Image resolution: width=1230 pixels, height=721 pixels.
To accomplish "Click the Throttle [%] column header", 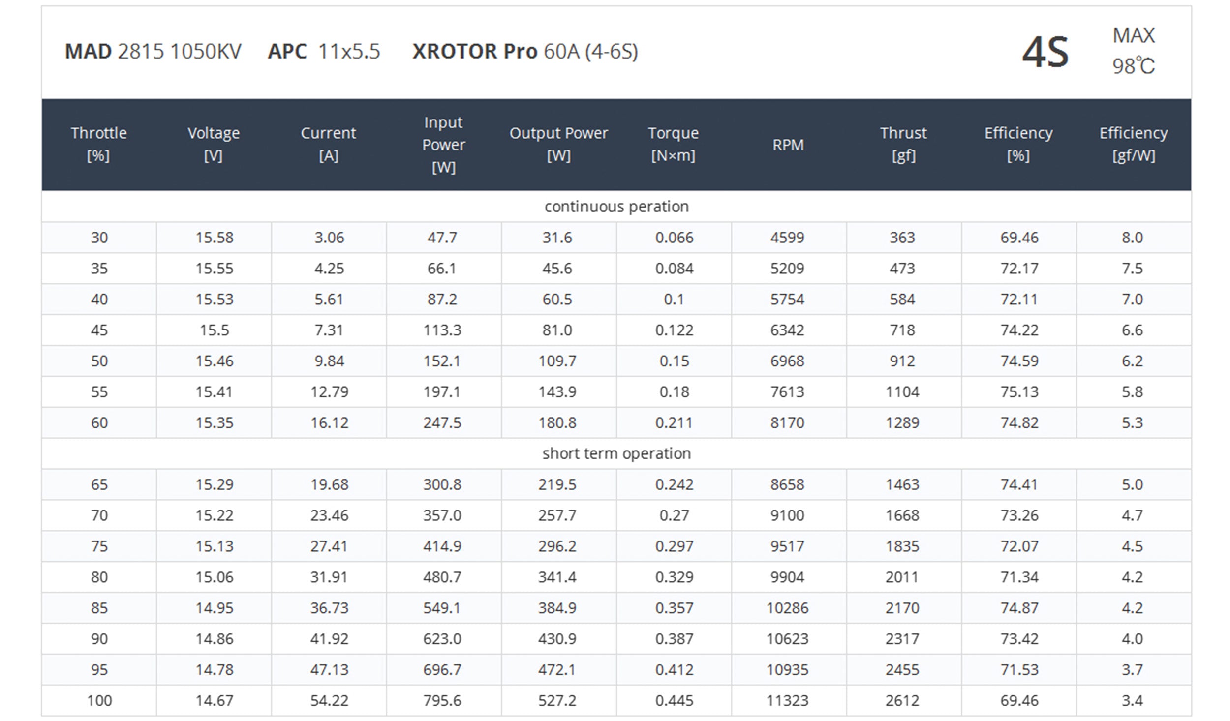I will pyautogui.click(x=98, y=144).
